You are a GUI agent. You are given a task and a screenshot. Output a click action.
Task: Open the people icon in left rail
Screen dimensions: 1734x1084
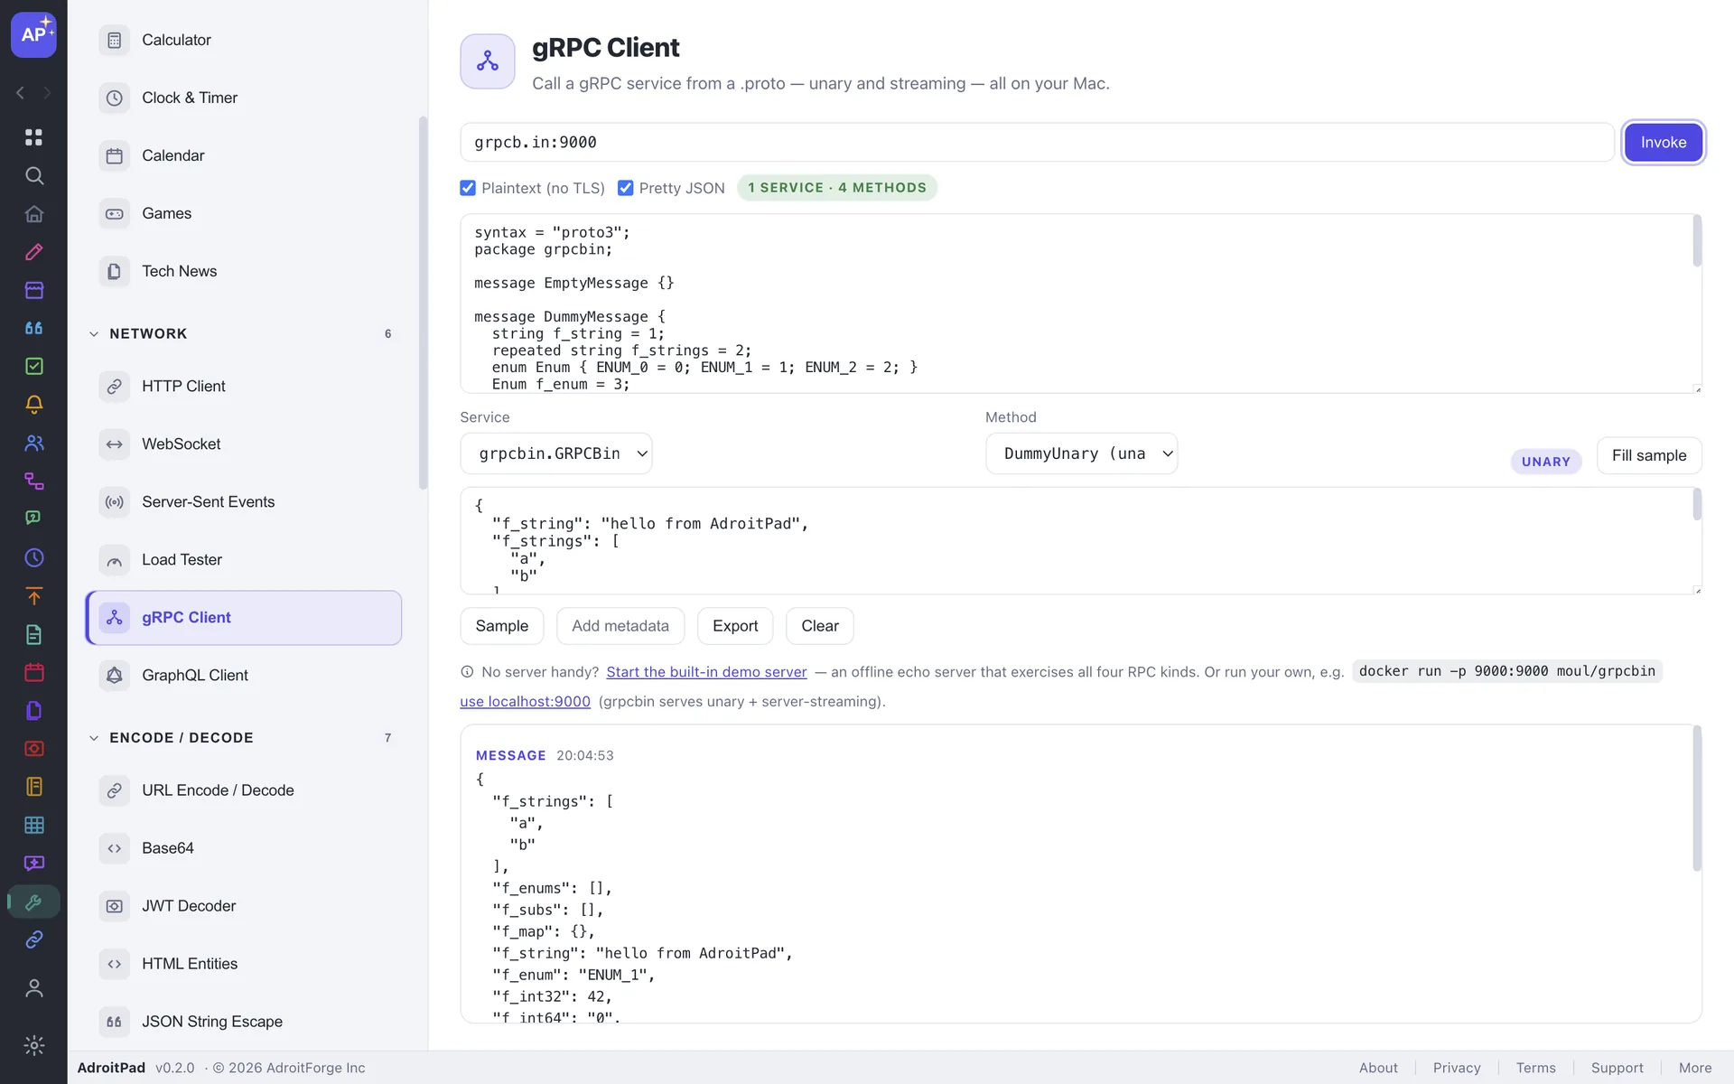pyautogui.click(x=33, y=443)
